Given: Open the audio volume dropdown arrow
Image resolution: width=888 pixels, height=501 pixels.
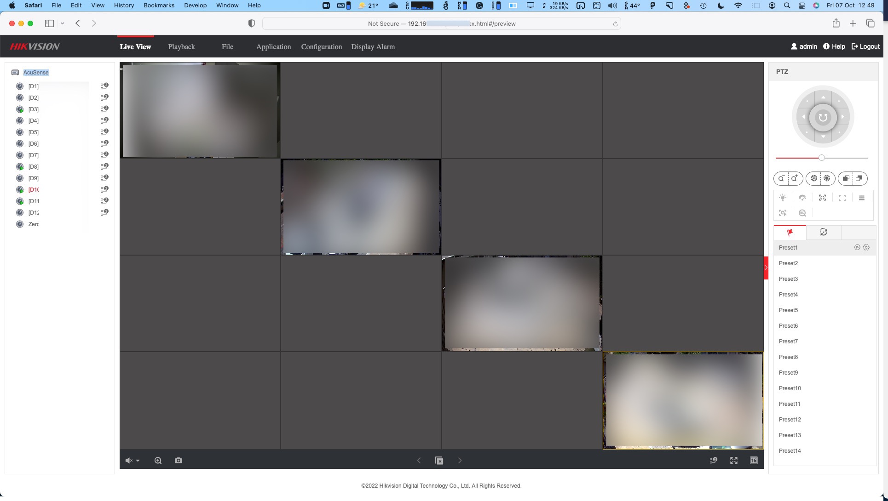Looking at the screenshot, I should pos(138,461).
